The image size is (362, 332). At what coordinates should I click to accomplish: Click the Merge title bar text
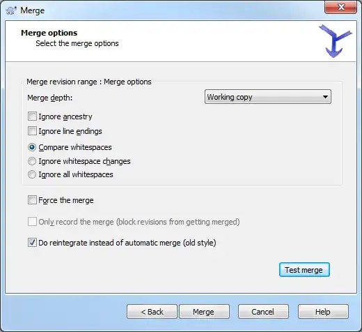coord(32,10)
